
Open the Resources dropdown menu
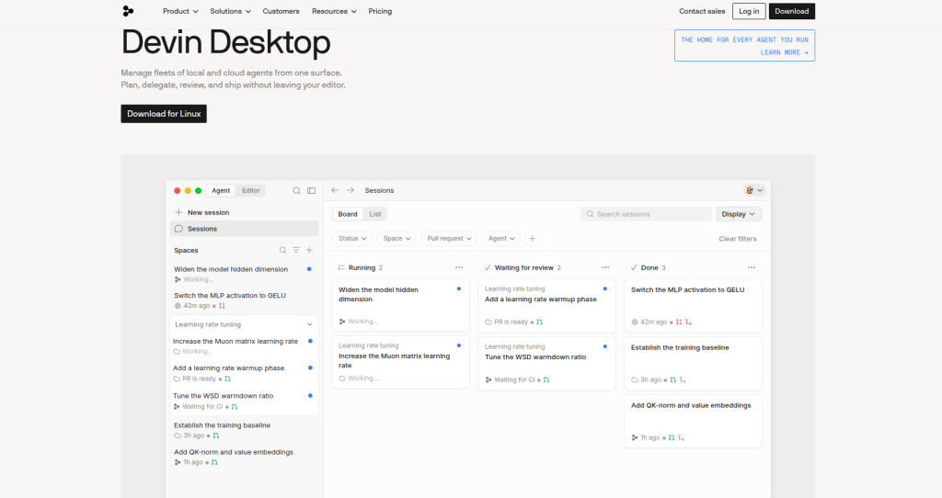point(334,11)
